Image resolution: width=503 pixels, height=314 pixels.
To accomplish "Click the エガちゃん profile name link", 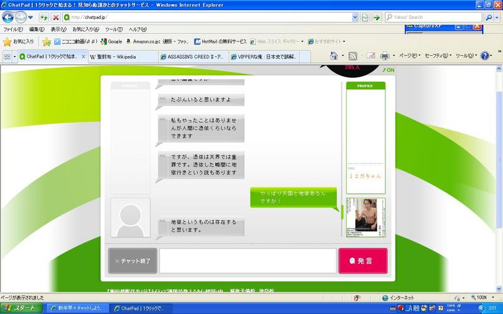I will click(x=365, y=176).
